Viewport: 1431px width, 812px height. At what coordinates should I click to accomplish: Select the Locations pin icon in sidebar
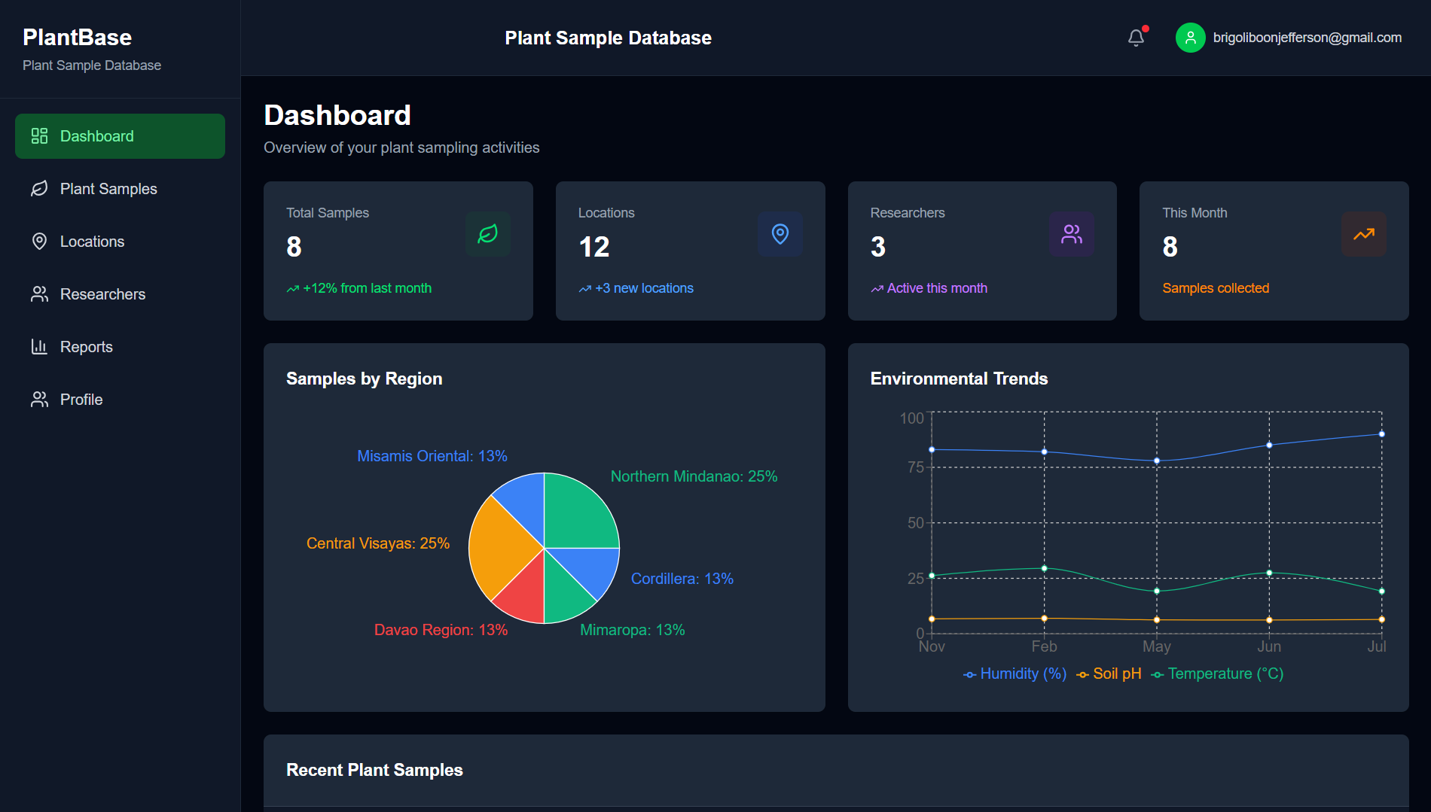[39, 241]
